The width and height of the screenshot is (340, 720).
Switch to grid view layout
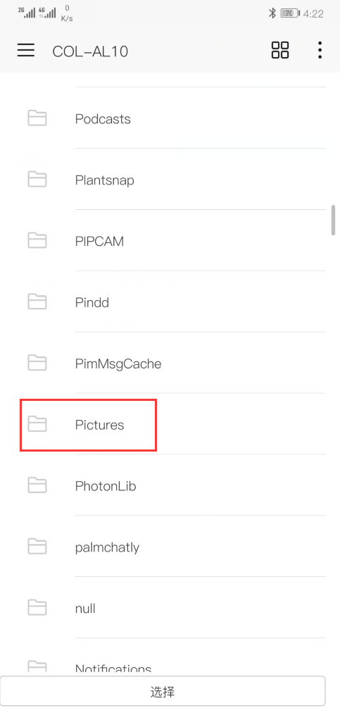pos(280,50)
